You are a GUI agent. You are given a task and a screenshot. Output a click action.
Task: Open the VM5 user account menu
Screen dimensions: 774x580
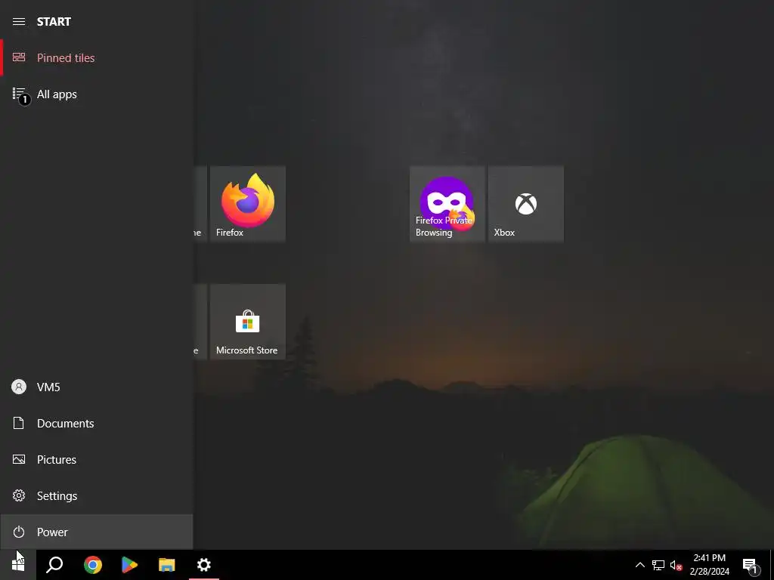[97, 387]
